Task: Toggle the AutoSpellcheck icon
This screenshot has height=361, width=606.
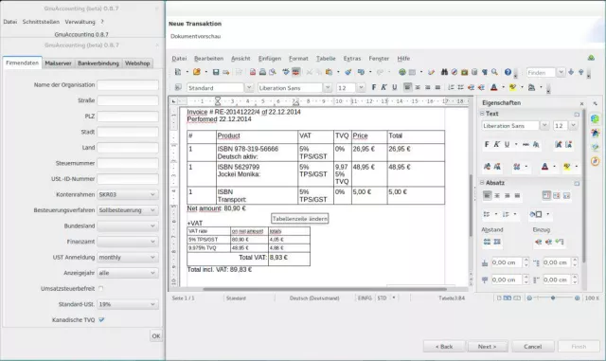Action: [296, 72]
